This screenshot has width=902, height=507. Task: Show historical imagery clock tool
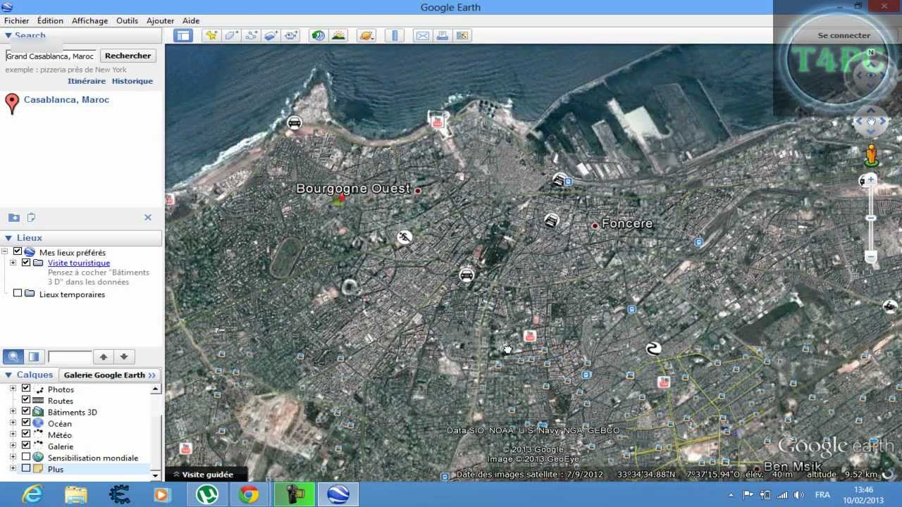click(x=319, y=35)
